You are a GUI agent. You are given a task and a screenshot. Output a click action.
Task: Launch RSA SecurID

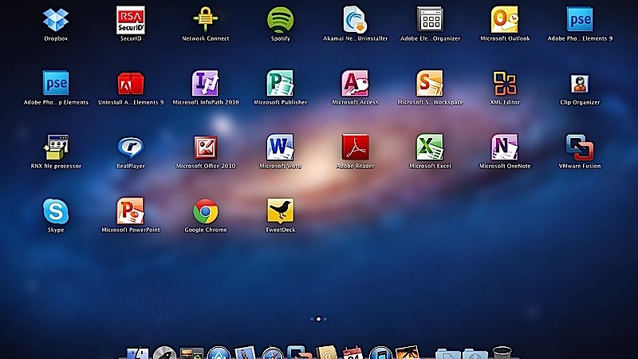(131, 19)
